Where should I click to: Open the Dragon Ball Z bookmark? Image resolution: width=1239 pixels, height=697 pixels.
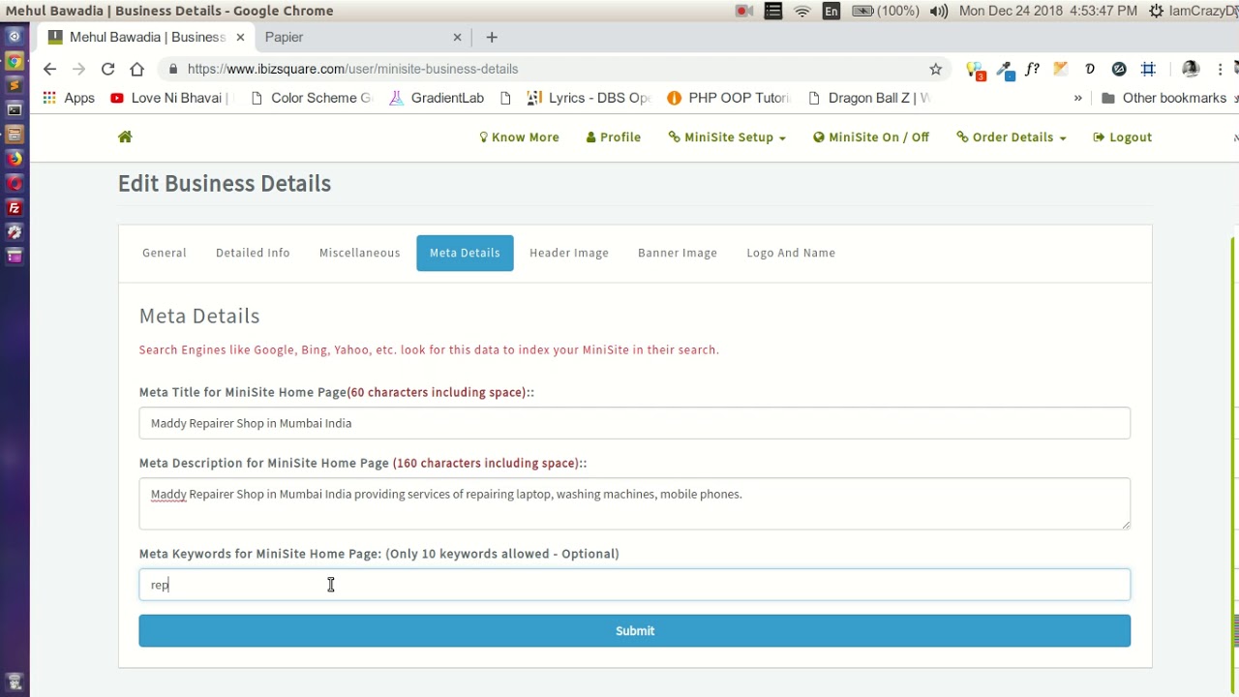tap(868, 98)
